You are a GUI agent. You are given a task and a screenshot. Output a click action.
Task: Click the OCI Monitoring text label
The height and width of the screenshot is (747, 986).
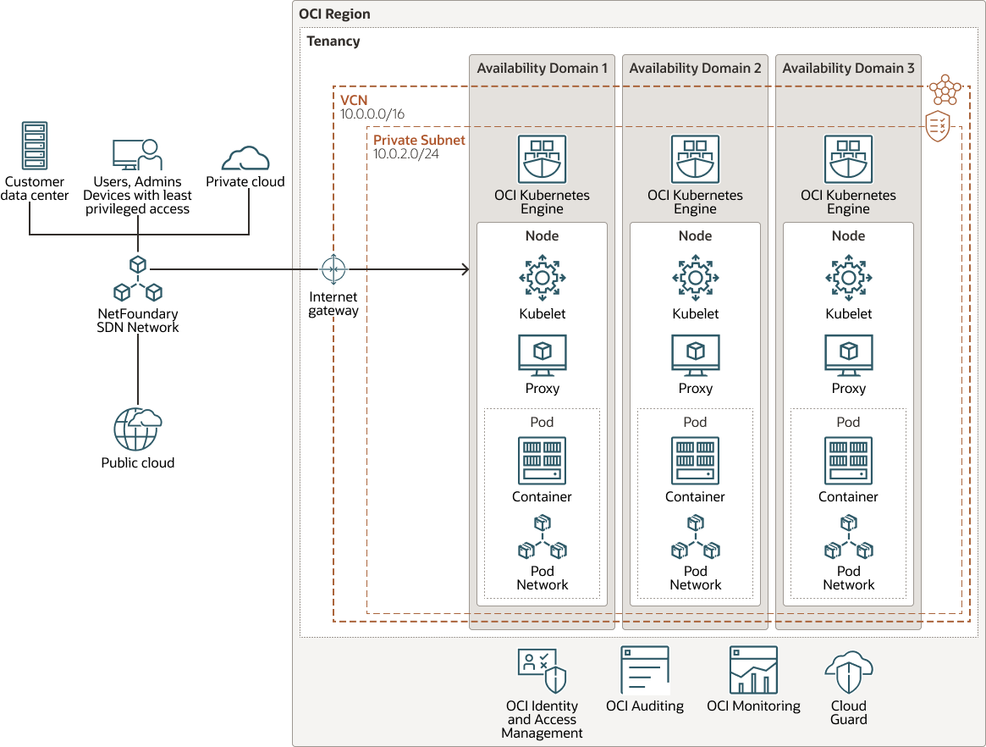click(753, 706)
